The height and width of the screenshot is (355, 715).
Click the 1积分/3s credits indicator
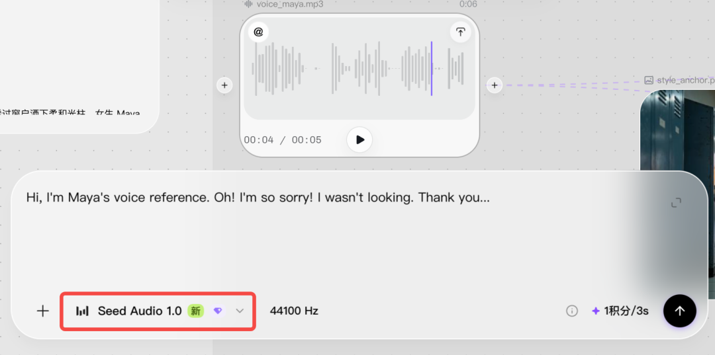(620, 311)
